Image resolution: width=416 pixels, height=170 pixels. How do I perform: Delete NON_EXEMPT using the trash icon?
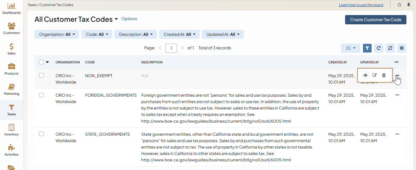pos(384,76)
